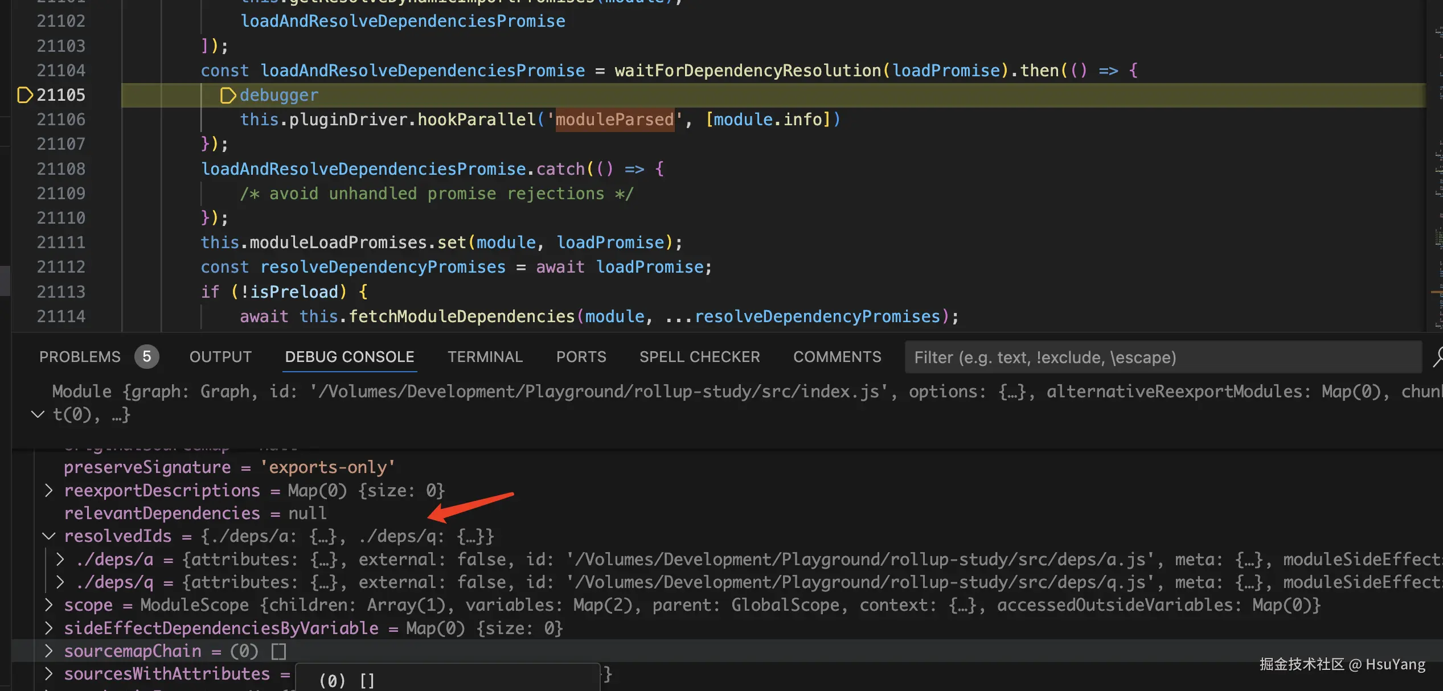
Task: Expand the ./deps/q resolved entry
Action: pyautogui.click(x=60, y=582)
